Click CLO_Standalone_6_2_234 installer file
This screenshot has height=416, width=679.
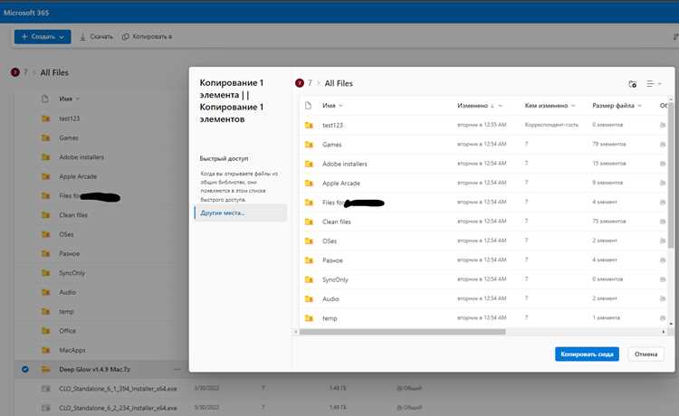[118, 408]
